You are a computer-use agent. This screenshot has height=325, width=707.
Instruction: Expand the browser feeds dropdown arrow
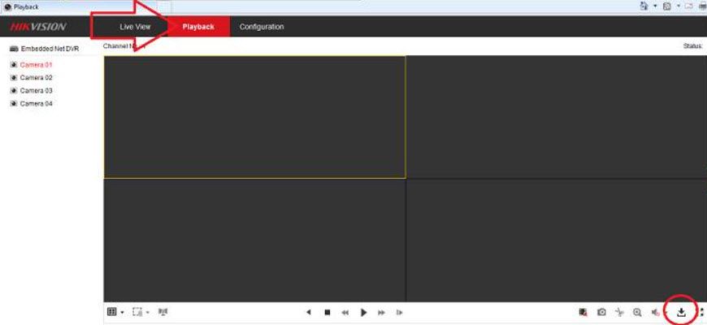[678, 6]
